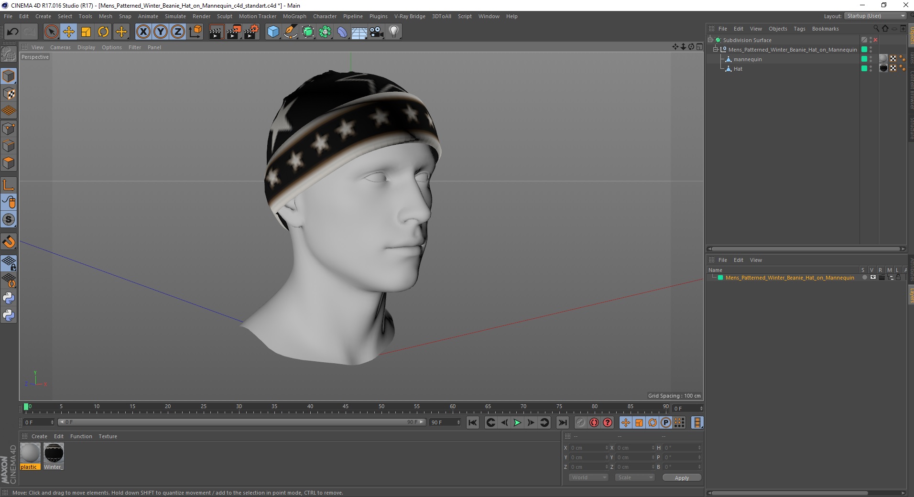Select the Hat object in tree
Screen dimensions: 914x497
click(x=738, y=69)
